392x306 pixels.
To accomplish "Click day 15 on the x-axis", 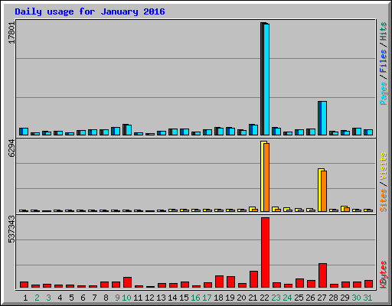I will pyautogui.click(x=184, y=298).
